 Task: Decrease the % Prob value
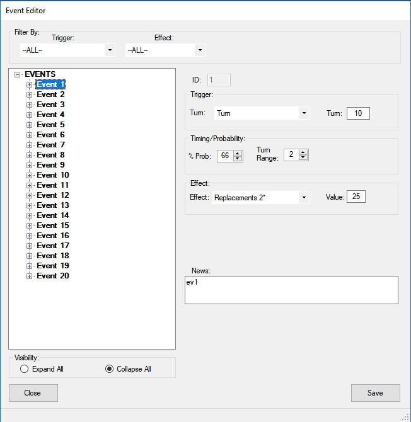pos(237,159)
